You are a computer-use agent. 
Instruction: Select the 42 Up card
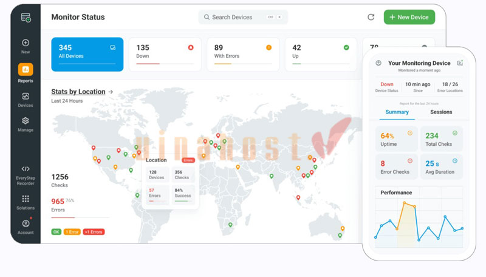click(x=321, y=54)
